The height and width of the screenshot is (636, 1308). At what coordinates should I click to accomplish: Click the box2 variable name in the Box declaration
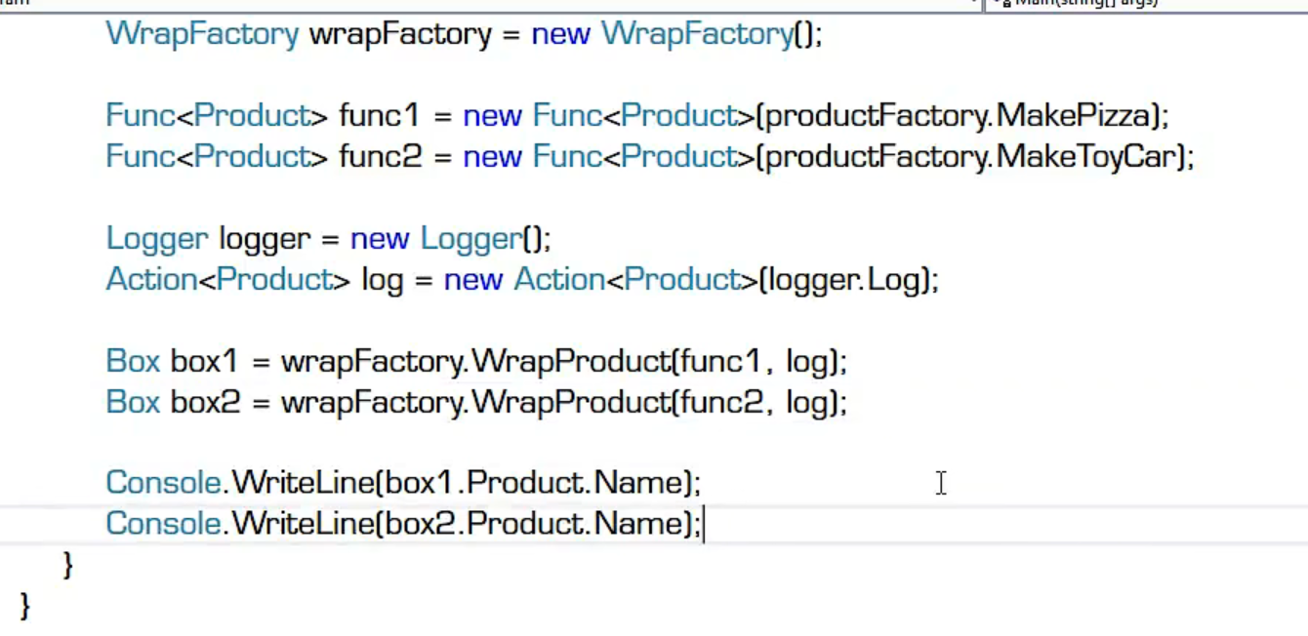(205, 403)
